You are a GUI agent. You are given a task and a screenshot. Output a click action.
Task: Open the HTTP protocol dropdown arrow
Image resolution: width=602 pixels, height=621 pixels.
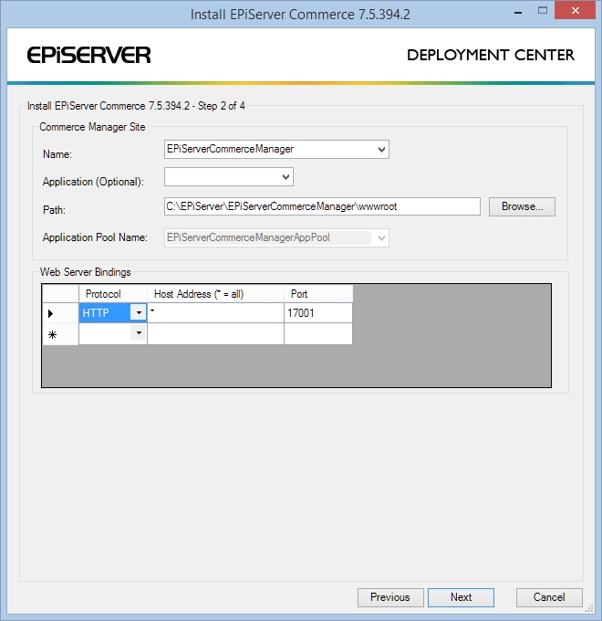[x=139, y=312]
